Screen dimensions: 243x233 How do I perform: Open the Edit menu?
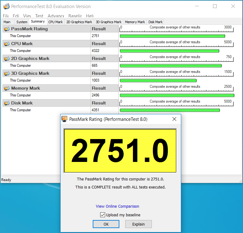tap(16, 16)
